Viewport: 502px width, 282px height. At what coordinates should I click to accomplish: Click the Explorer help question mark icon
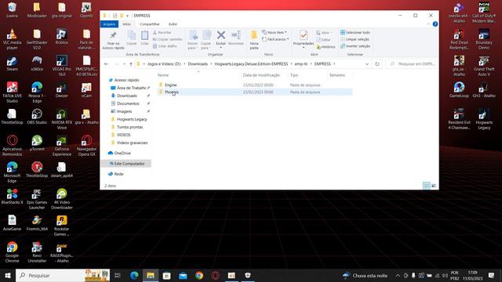click(x=435, y=24)
